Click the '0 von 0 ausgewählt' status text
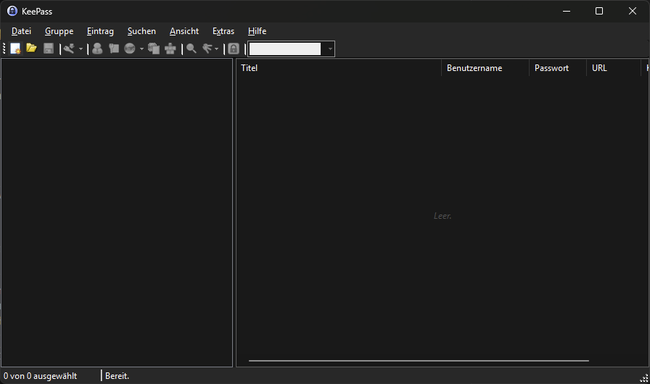650x384 pixels. tap(40, 376)
